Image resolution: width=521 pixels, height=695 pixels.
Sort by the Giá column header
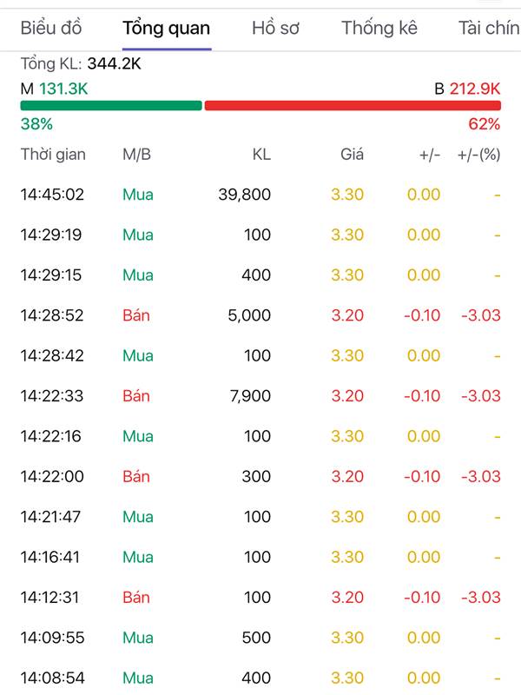(352, 155)
